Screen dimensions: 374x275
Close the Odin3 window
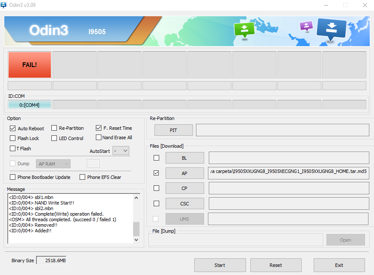coord(365,5)
